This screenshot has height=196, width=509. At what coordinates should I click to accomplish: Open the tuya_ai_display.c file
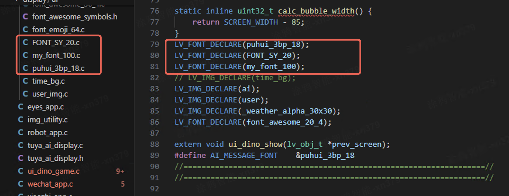[x=55, y=146]
